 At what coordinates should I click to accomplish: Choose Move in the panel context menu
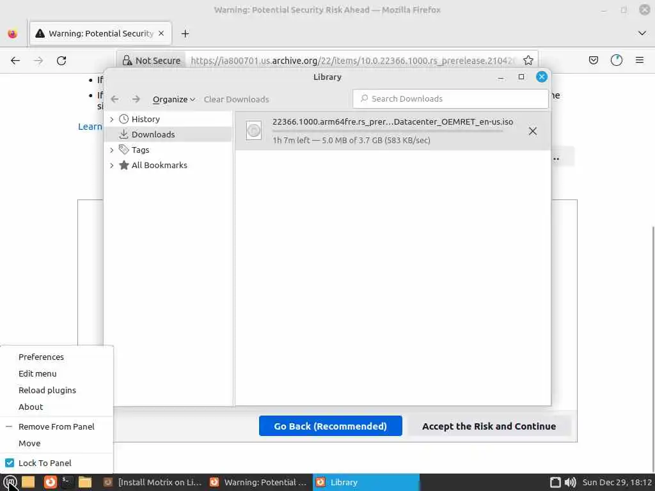(x=29, y=444)
